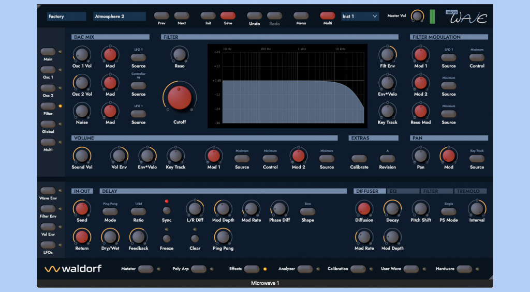This screenshot has width=530, height=292.
Task: Change the Ping Pong delay Mode
Action: 110,212
